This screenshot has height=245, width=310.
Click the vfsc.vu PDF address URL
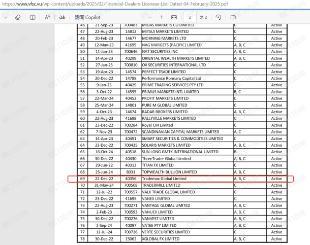115,4
